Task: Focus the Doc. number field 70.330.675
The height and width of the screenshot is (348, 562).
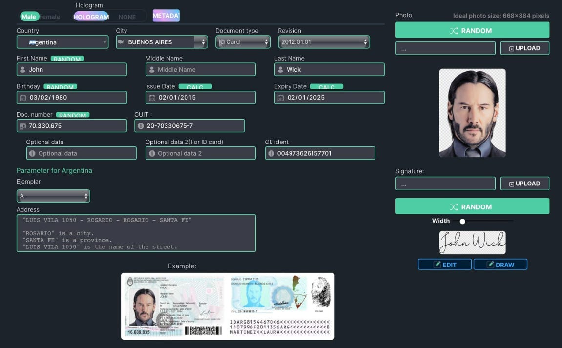Action: (x=72, y=126)
